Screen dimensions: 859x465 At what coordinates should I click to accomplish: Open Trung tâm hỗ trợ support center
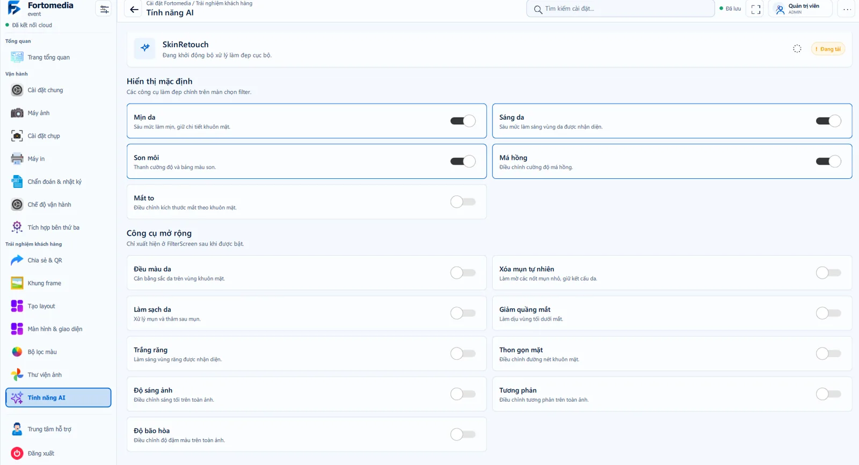point(58,430)
